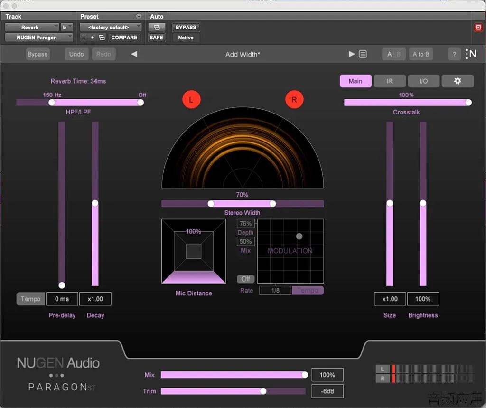Click the Mix 100% value field

pos(327,375)
